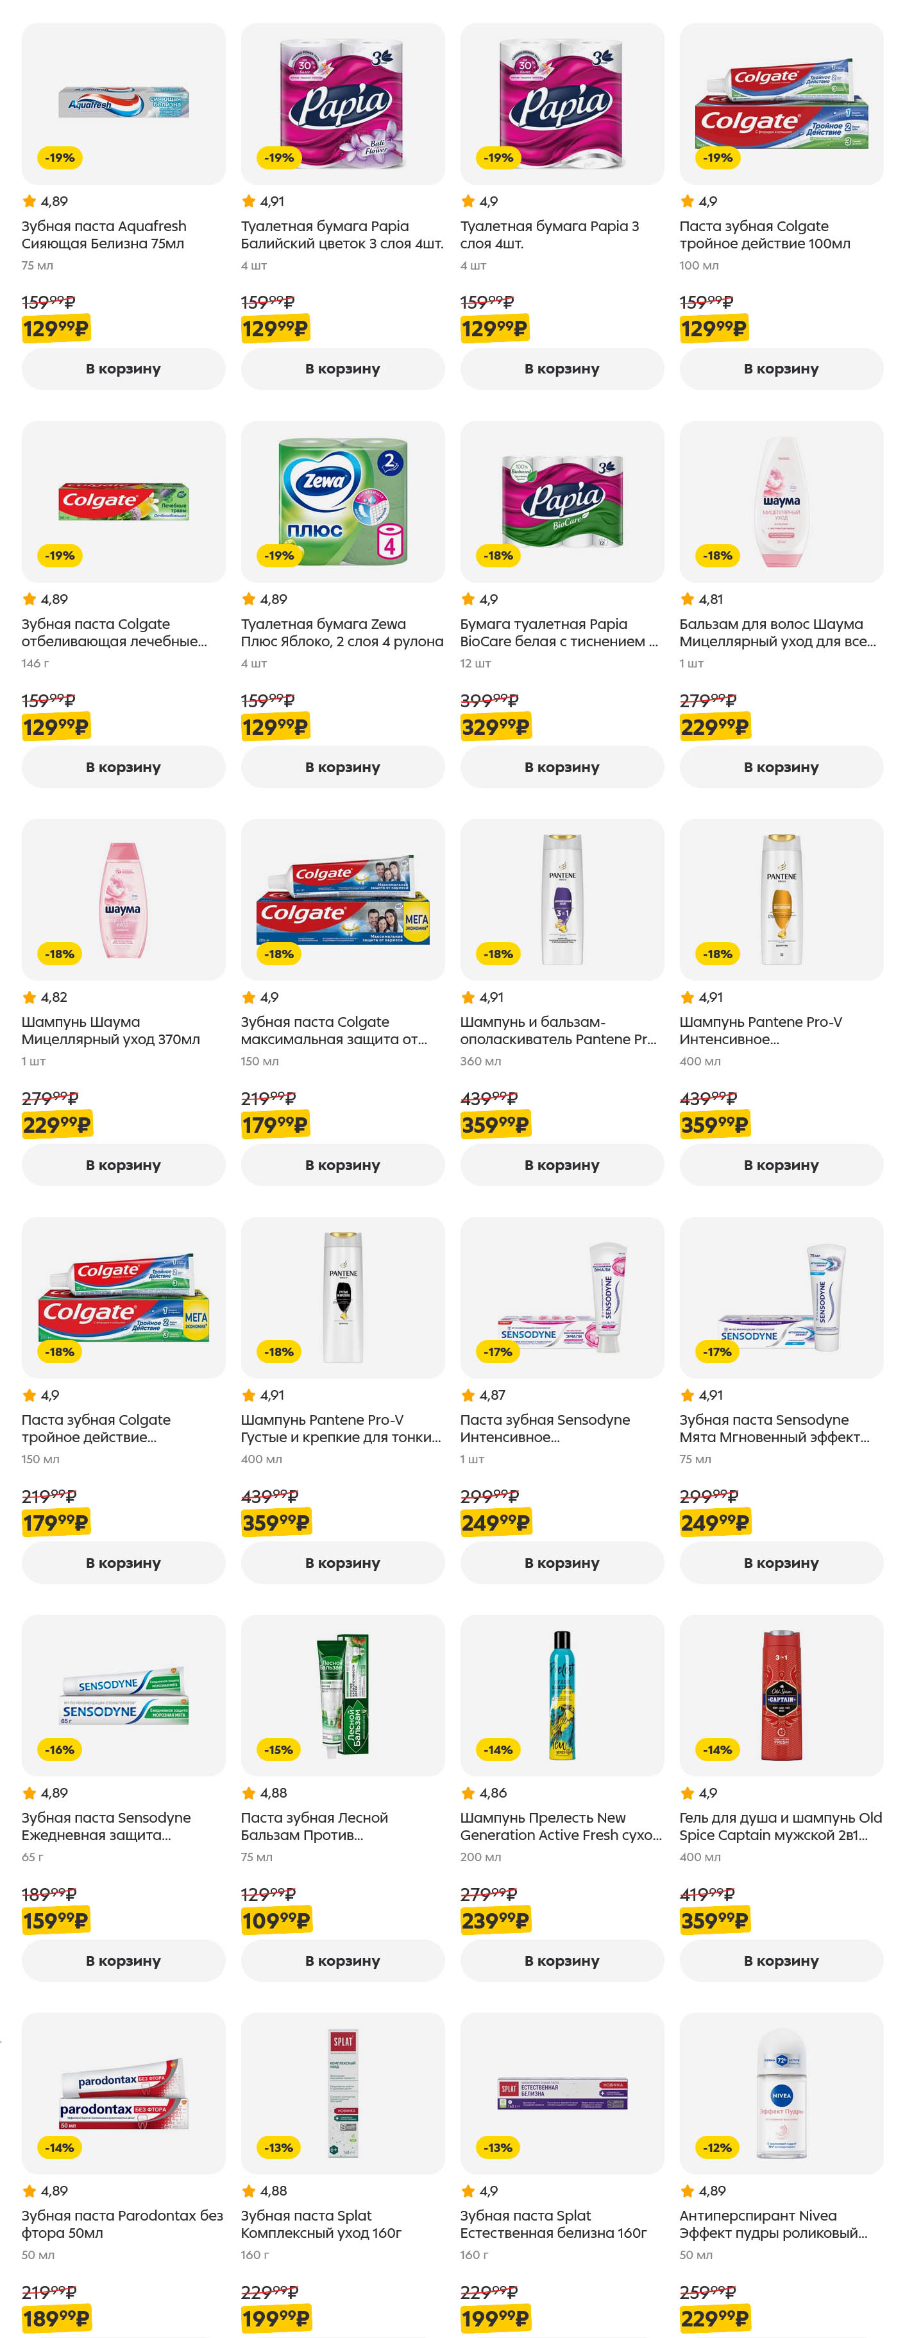Add Old Spice Captain gel to cart
This screenshot has width=905, height=2338.
pyautogui.click(x=781, y=1961)
